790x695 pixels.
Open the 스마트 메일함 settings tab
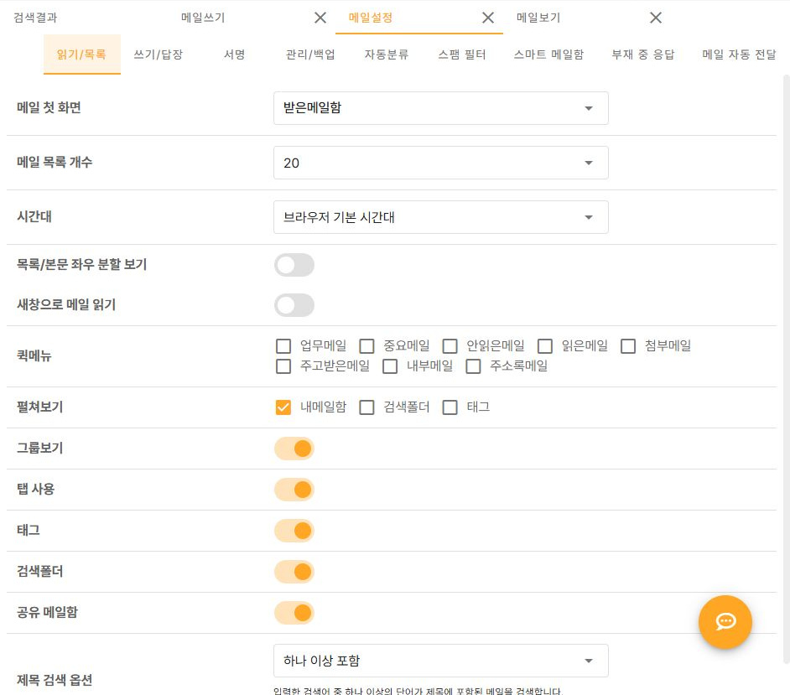(548, 54)
